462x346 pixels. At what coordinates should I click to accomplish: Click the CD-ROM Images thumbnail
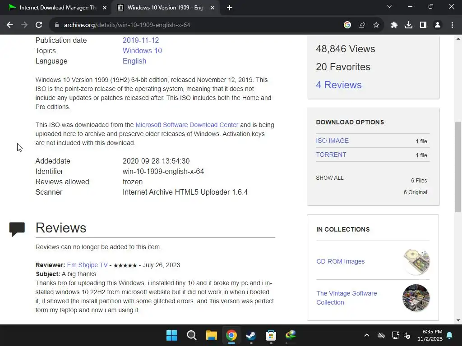(416, 262)
